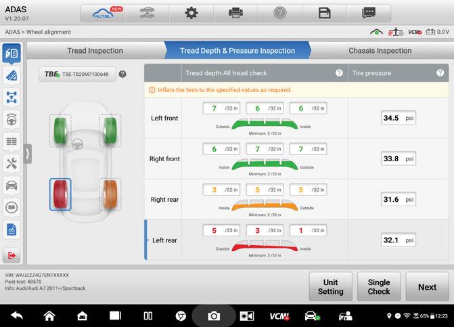Select the red left rear tire
454x327 pixels.
(60, 194)
